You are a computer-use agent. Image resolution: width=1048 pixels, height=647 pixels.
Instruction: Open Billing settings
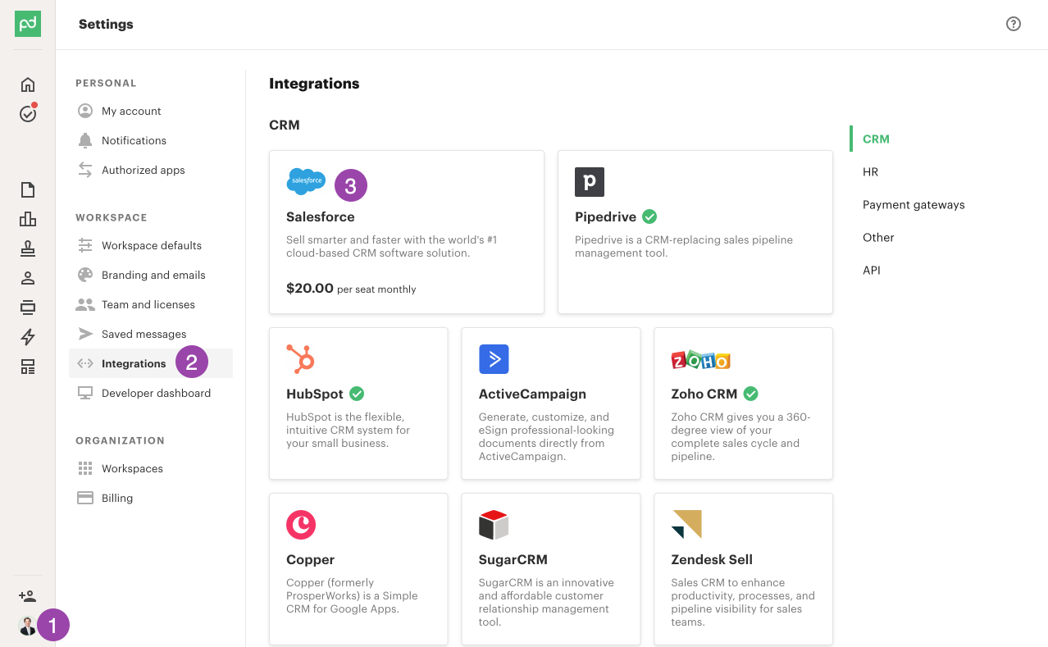[116, 498]
